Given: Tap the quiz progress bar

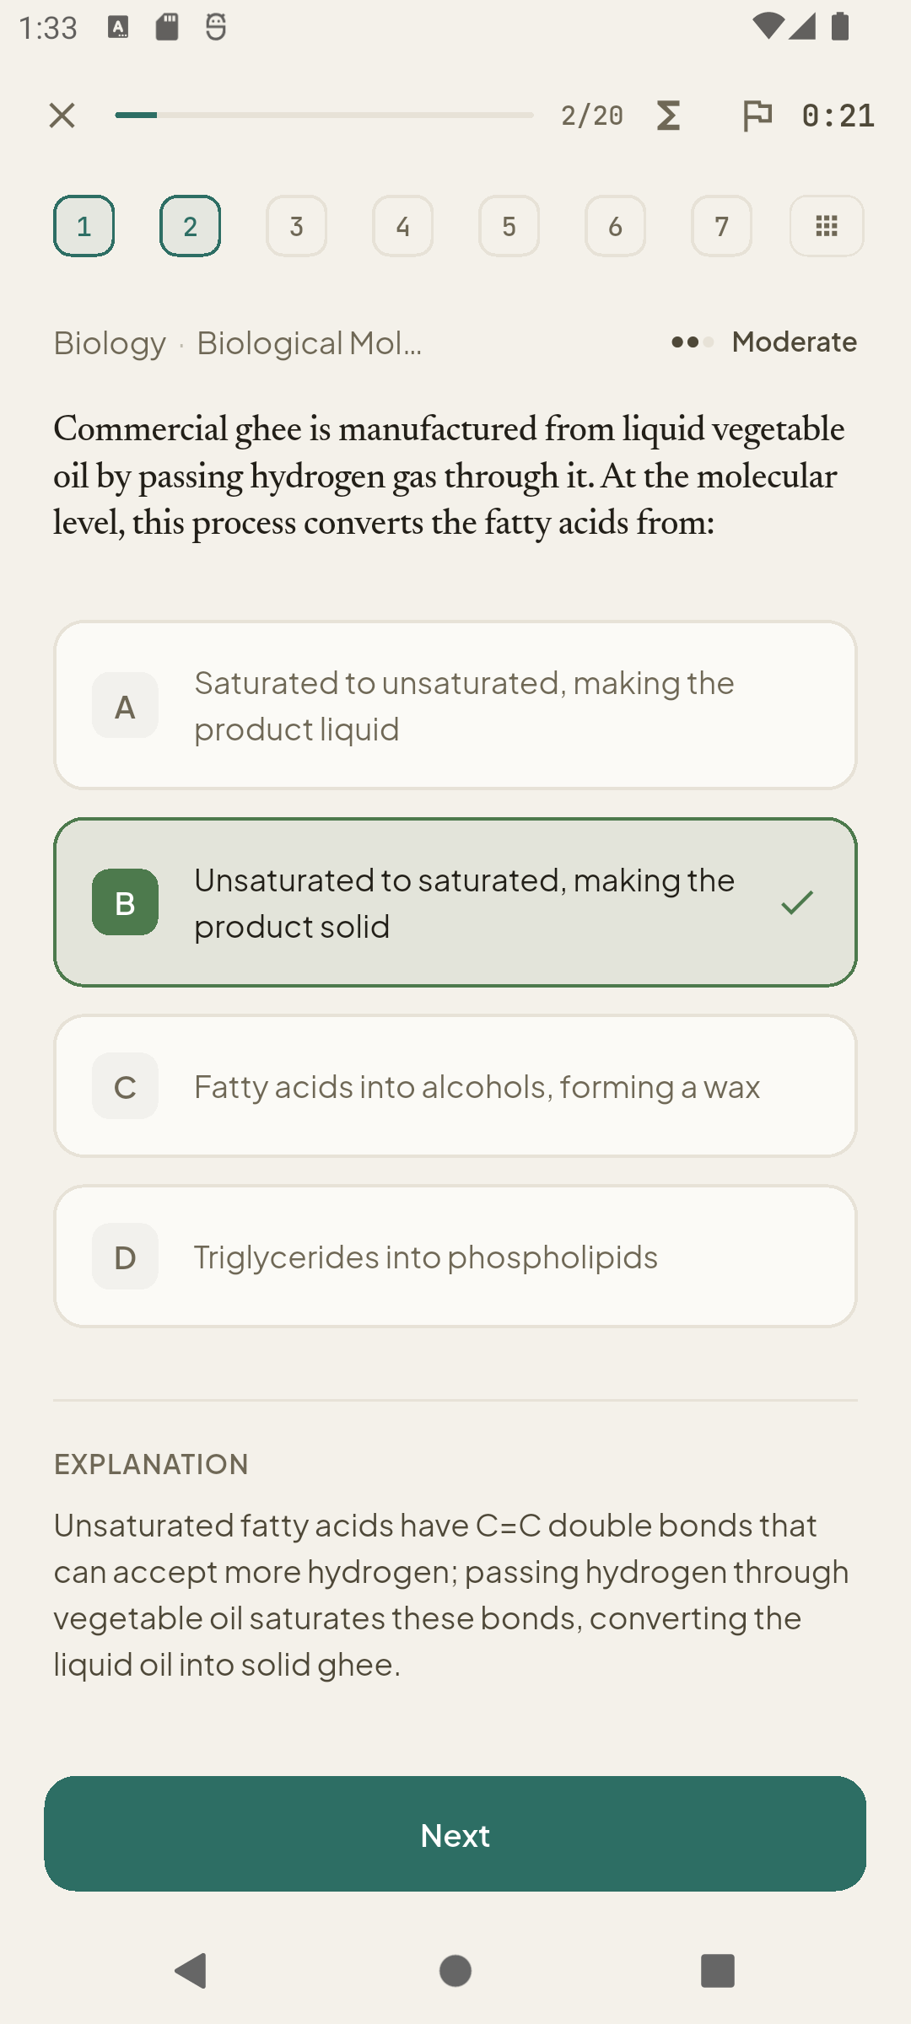Looking at the screenshot, I should (325, 116).
